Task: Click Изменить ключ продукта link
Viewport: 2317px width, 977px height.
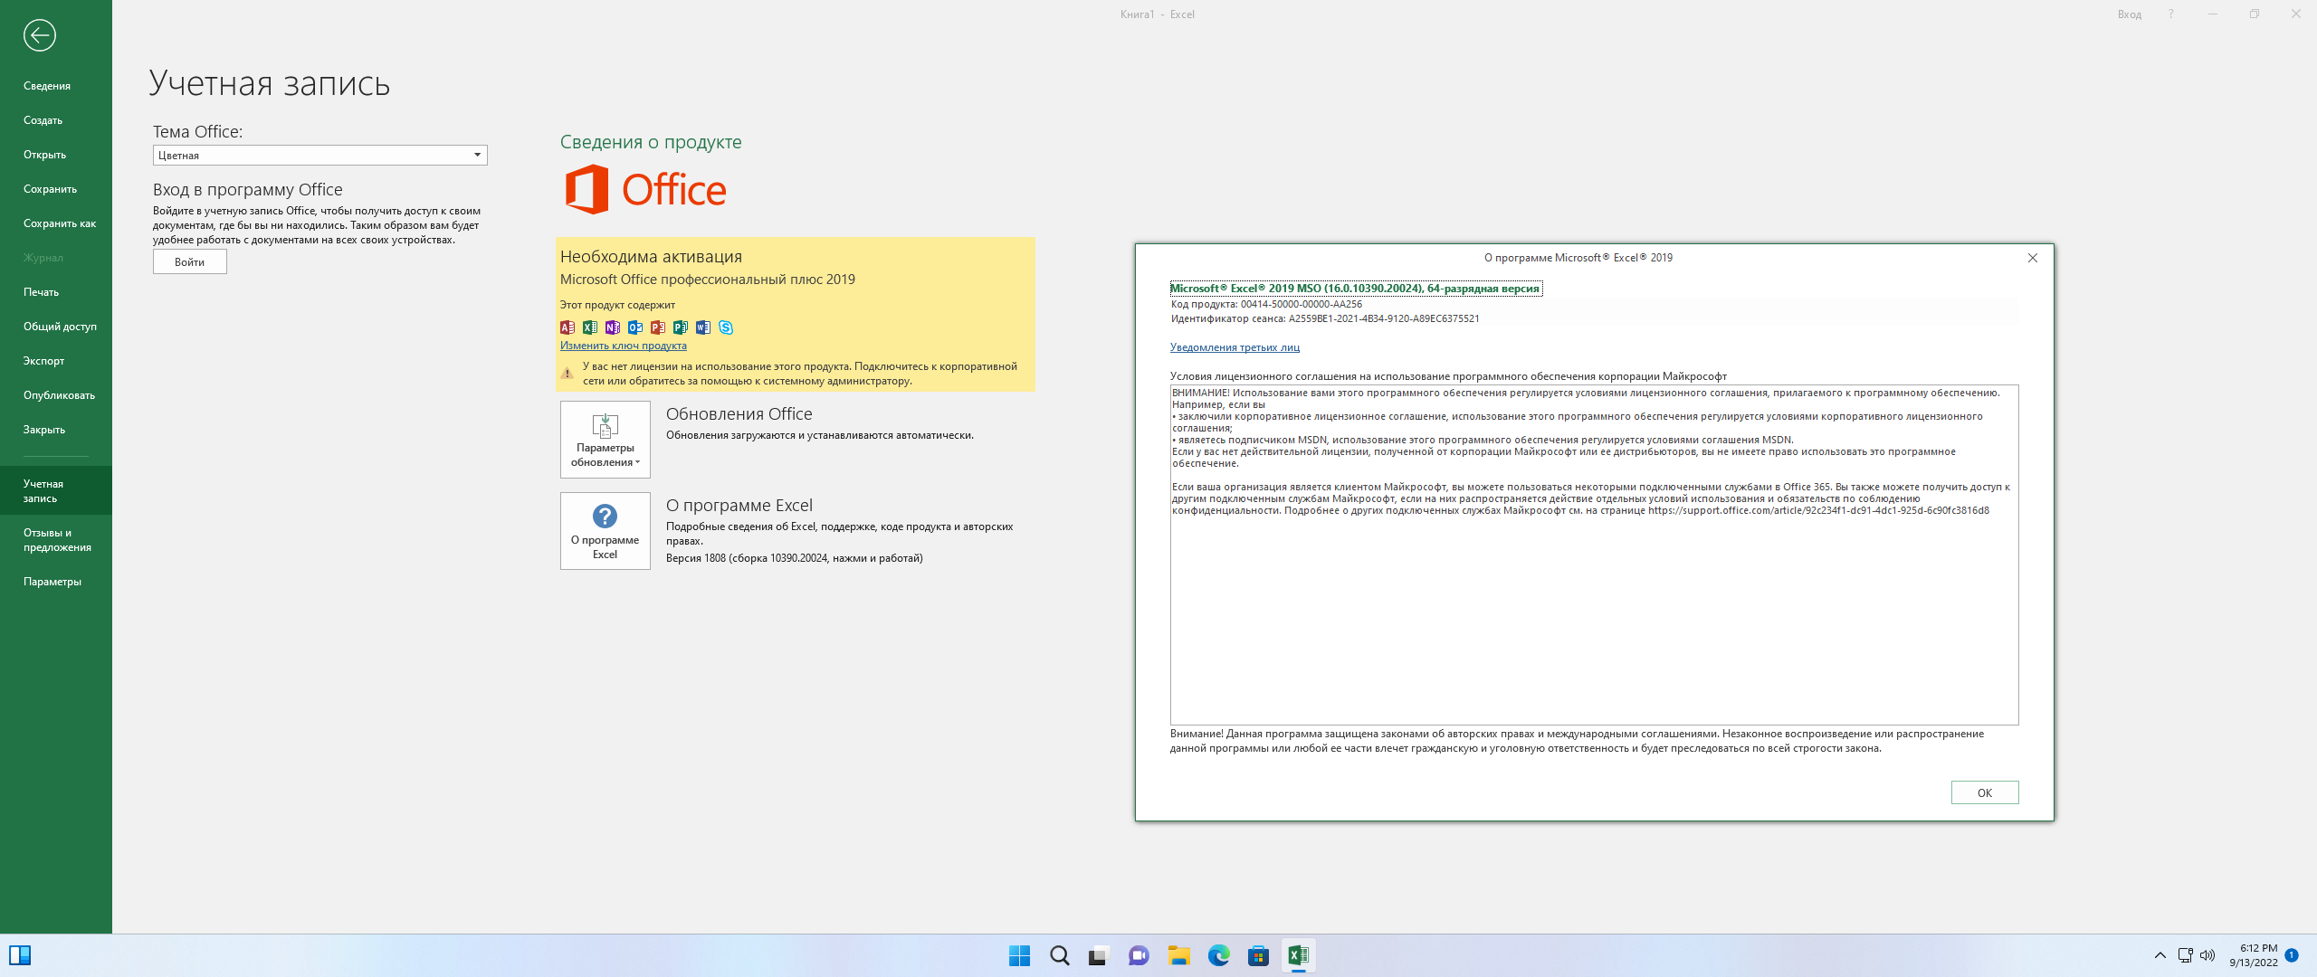Action: 624,346
